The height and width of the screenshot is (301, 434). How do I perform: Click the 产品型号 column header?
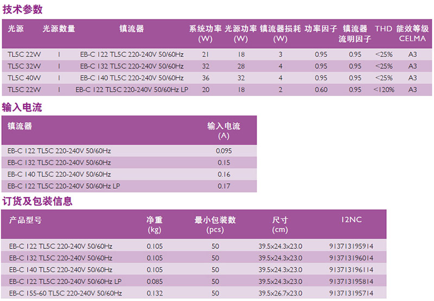25,220
